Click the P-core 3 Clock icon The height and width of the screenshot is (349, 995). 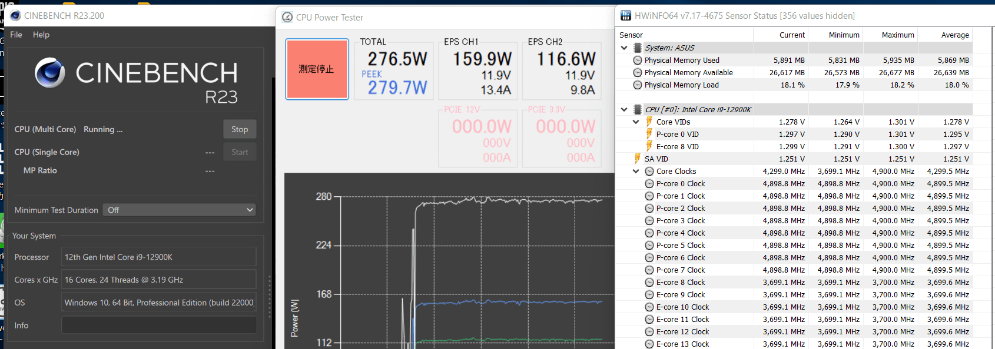(x=649, y=220)
